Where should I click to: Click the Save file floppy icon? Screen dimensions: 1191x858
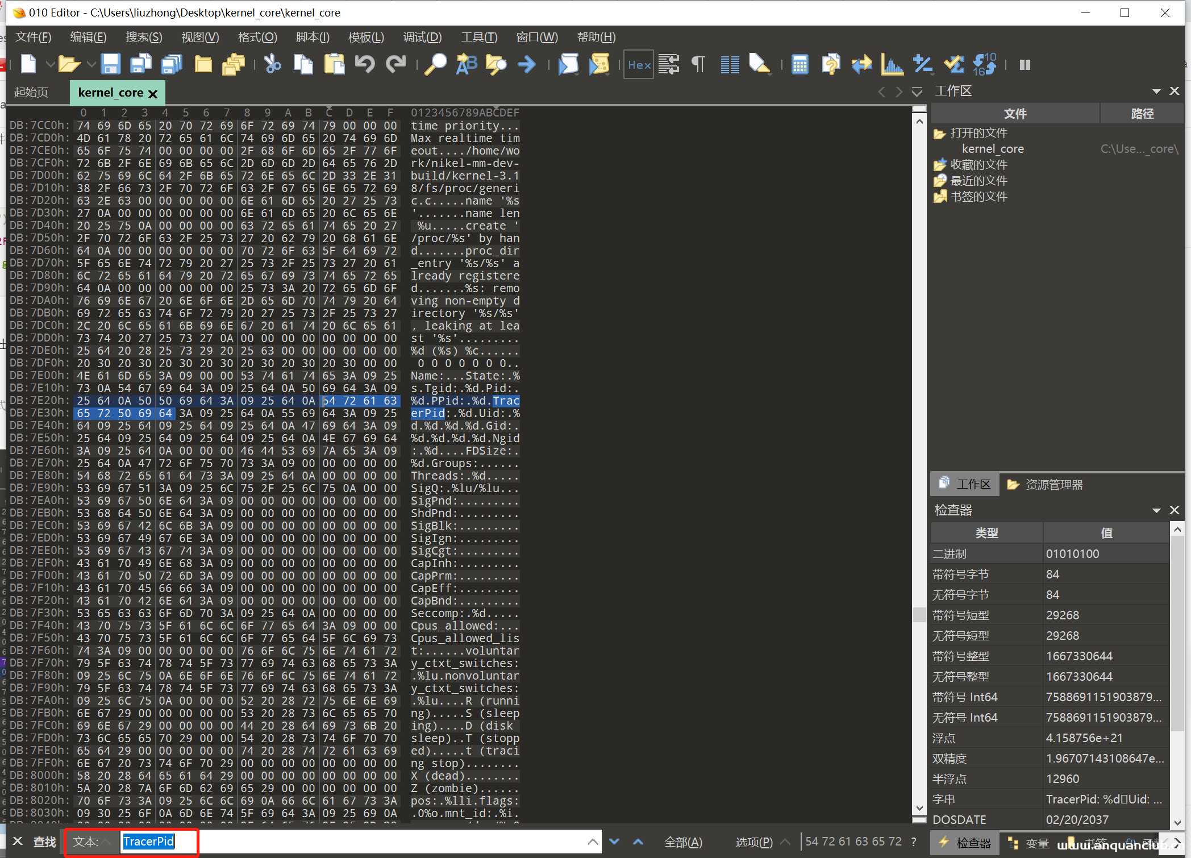point(110,64)
